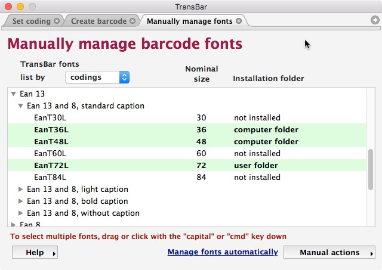Click the Installation folder column header
The height and width of the screenshot is (270, 382).
pyautogui.click(x=268, y=78)
